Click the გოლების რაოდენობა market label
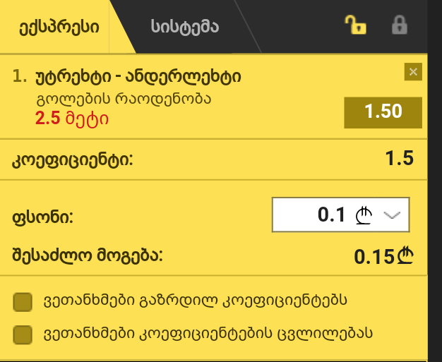Screen dimensions: 442x362 [x=124, y=99]
